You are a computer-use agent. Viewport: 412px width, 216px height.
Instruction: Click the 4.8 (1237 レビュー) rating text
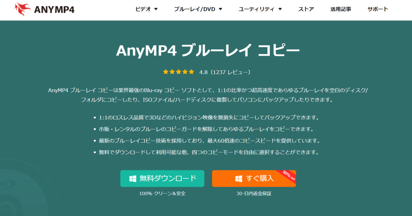click(x=225, y=72)
